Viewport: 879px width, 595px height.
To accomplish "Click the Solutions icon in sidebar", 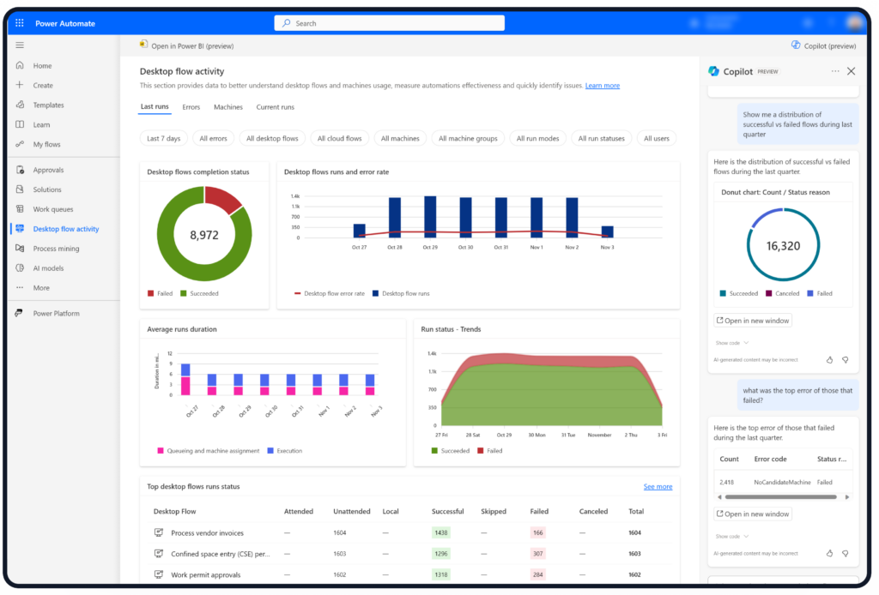I will (20, 189).
